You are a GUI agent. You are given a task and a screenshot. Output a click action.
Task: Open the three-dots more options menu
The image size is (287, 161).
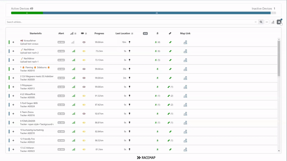pyautogui.click(x=267, y=22)
